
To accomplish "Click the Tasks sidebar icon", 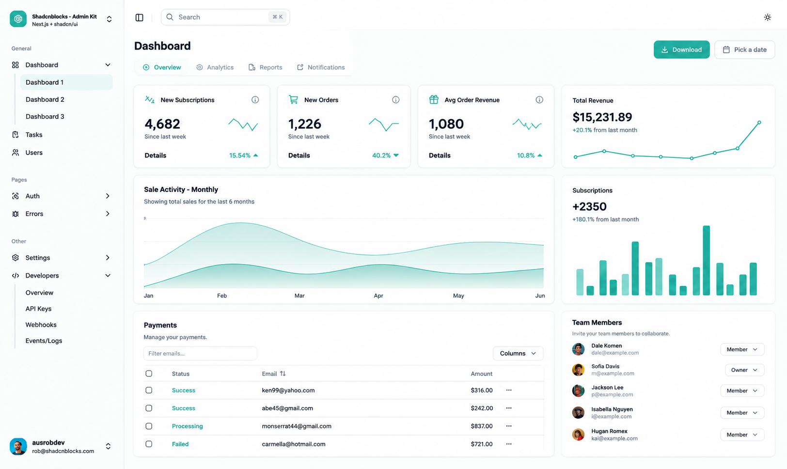I will click(16, 135).
